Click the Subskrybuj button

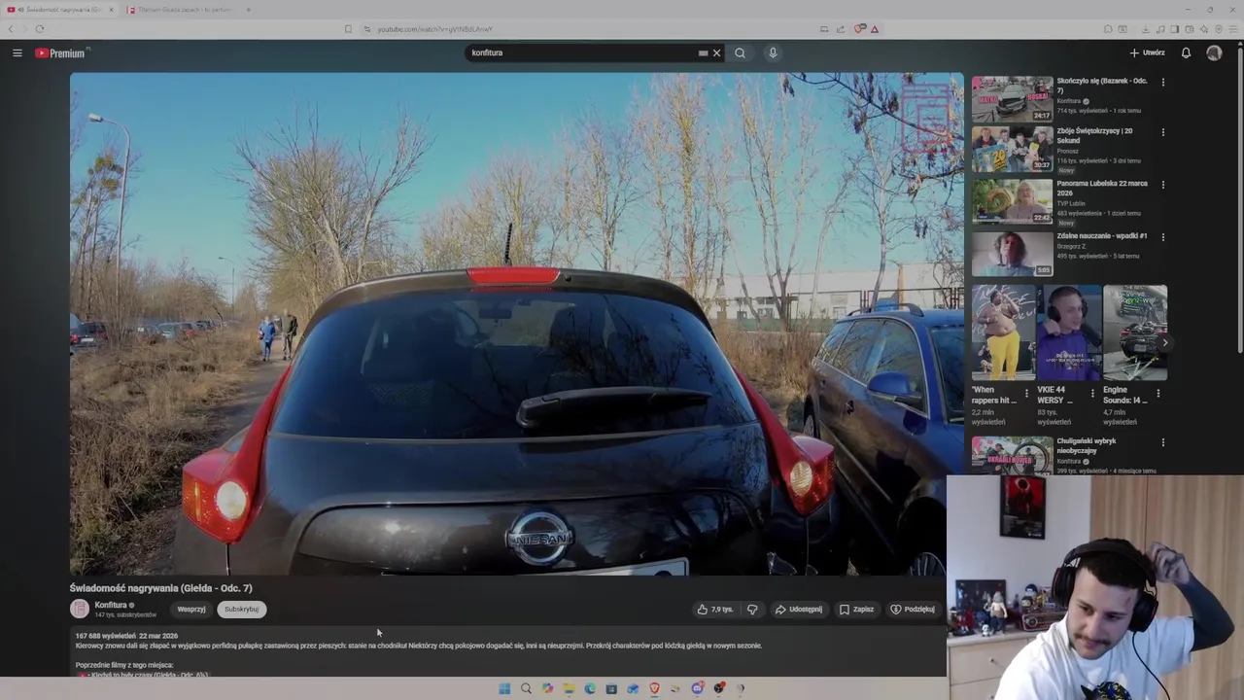241,610
